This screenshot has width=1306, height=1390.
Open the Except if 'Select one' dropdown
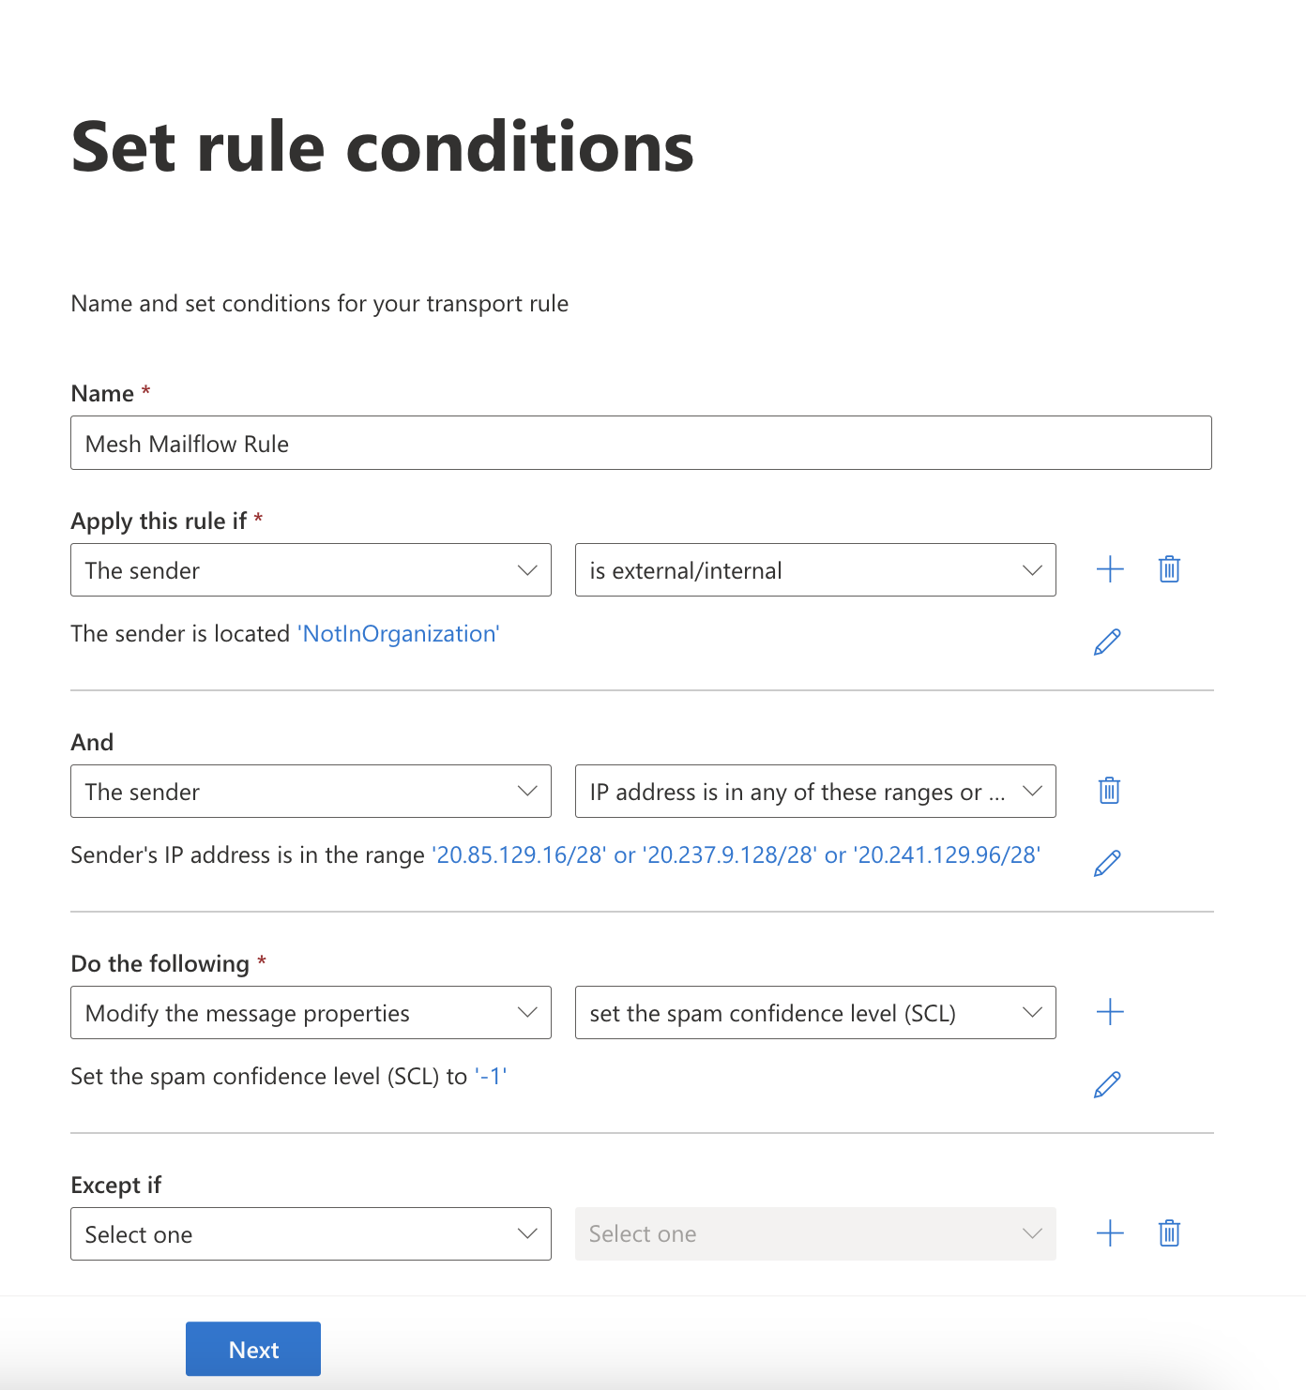311,1234
